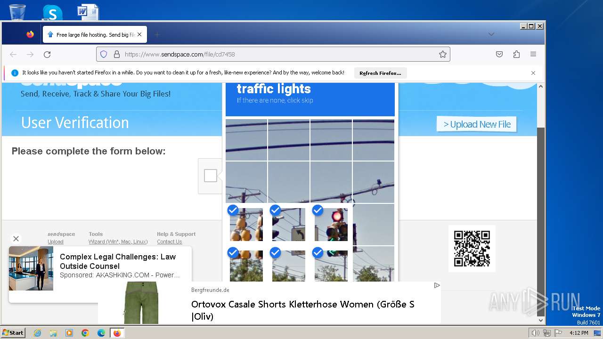
Task: Click the green shorts product image
Action: click(x=142, y=303)
